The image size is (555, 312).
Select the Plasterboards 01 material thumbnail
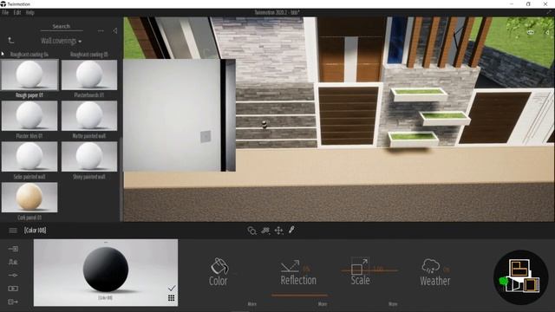point(89,75)
